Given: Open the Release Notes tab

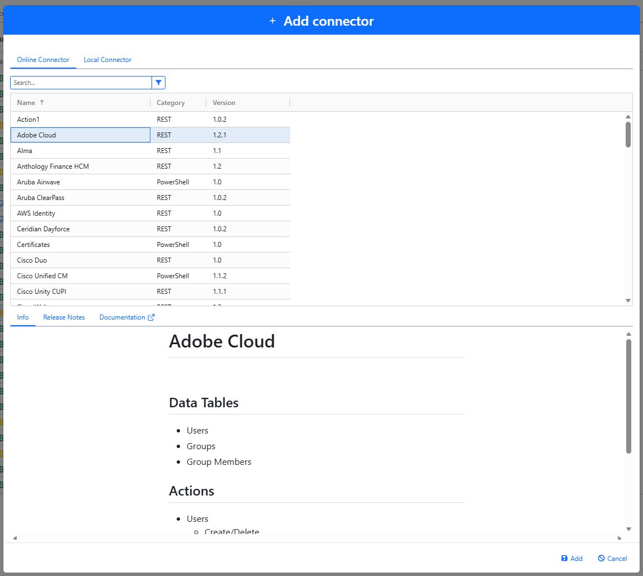Looking at the screenshot, I should point(64,317).
